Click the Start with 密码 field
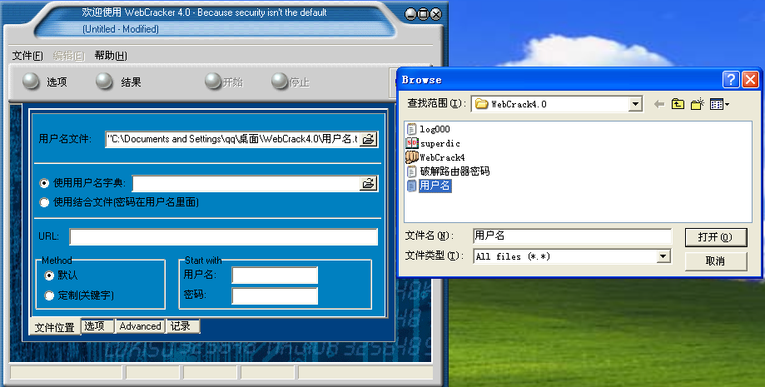765x387 pixels. click(275, 295)
